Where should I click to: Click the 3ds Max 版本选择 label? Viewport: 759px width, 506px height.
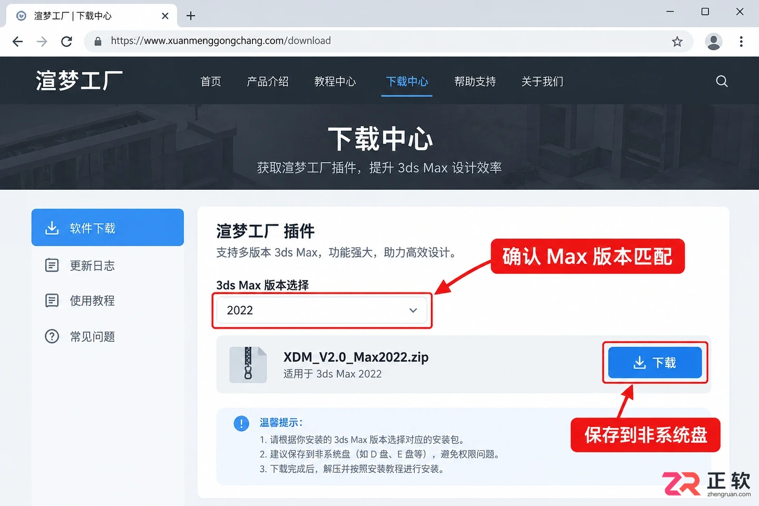click(x=262, y=285)
